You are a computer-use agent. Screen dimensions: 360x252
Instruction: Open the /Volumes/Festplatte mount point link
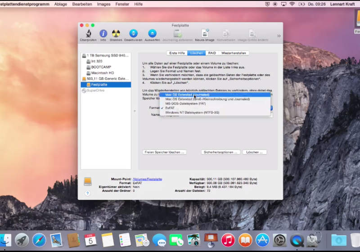coord(147,179)
